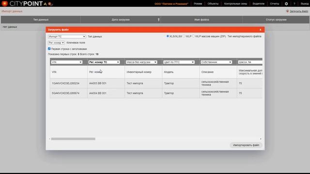Select XLS/XLSX file type radio
The width and height of the screenshot is (310, 174).
tap(168, 36)
